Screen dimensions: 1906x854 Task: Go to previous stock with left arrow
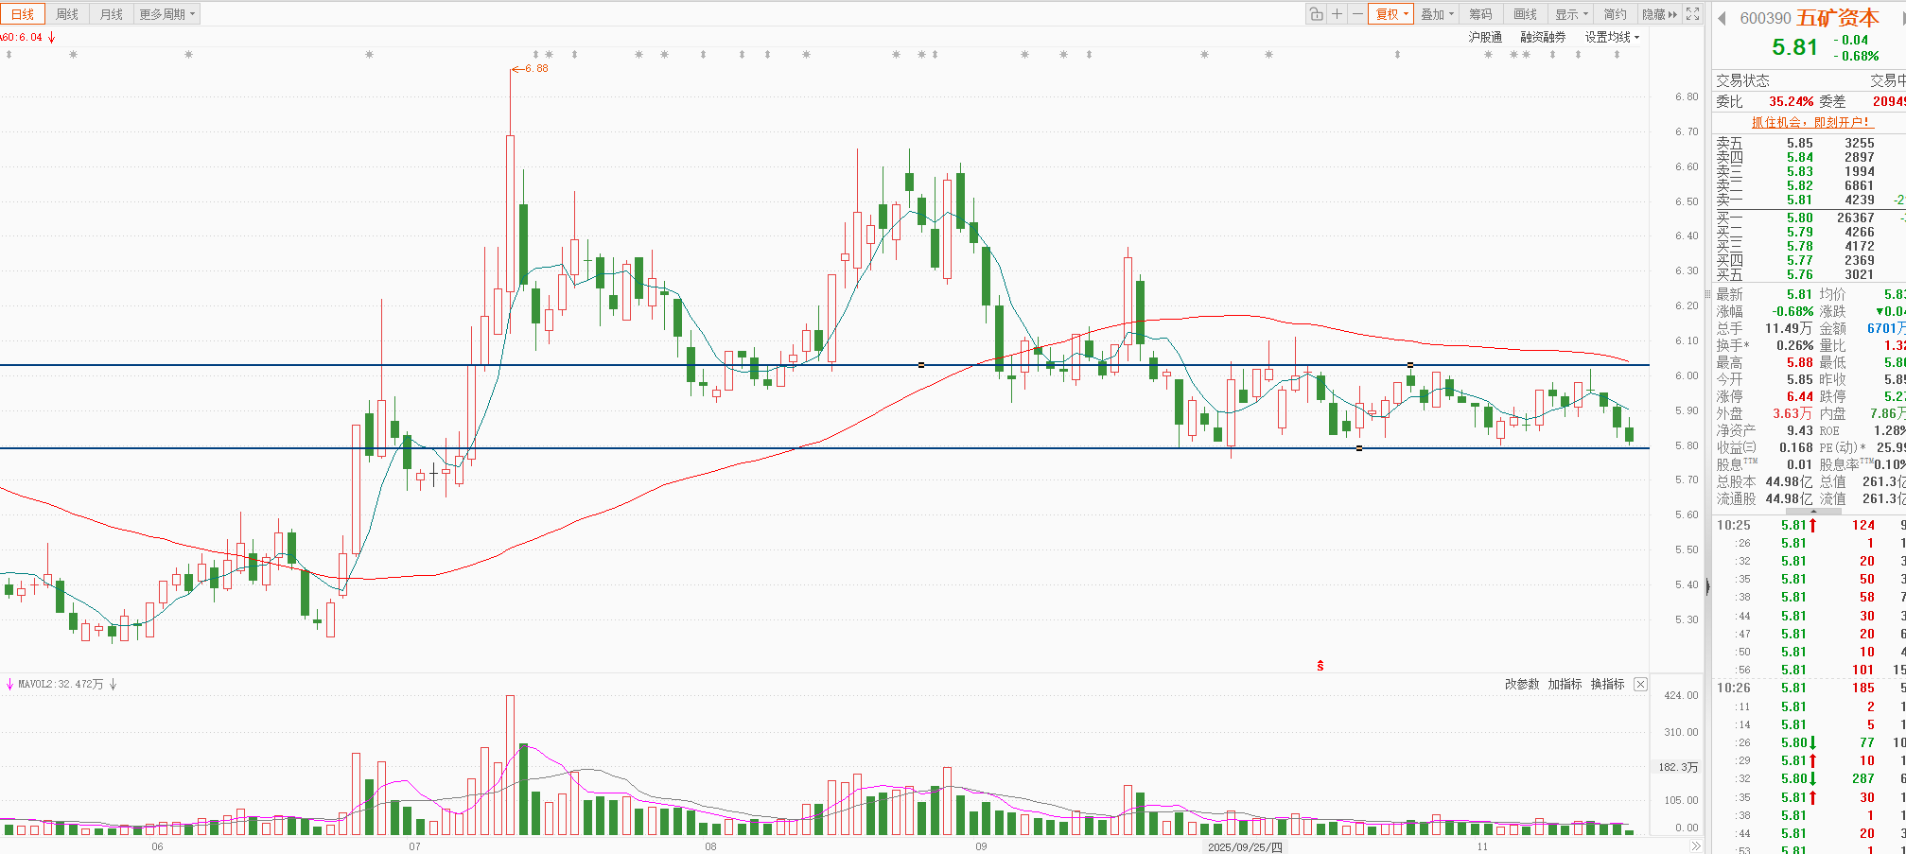click(1722, 18)
